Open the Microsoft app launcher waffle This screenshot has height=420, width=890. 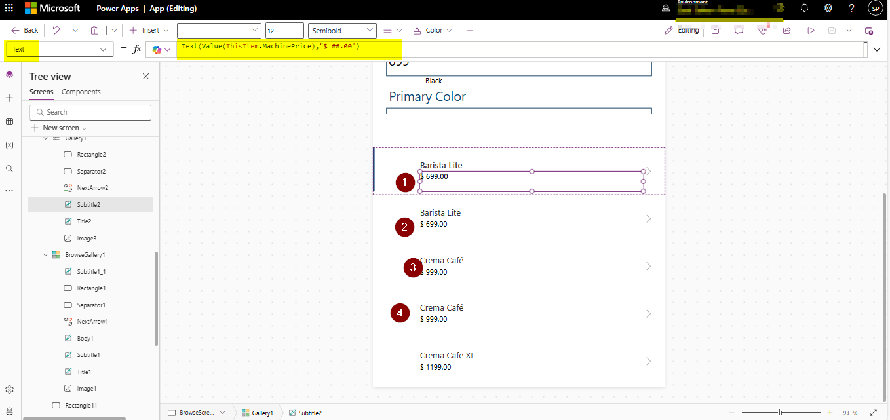point(9,9)
